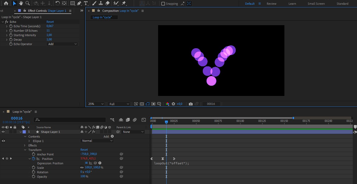Viewport: 357px width, 184px height.
Task: Select the Type tool
Action: 86,3
